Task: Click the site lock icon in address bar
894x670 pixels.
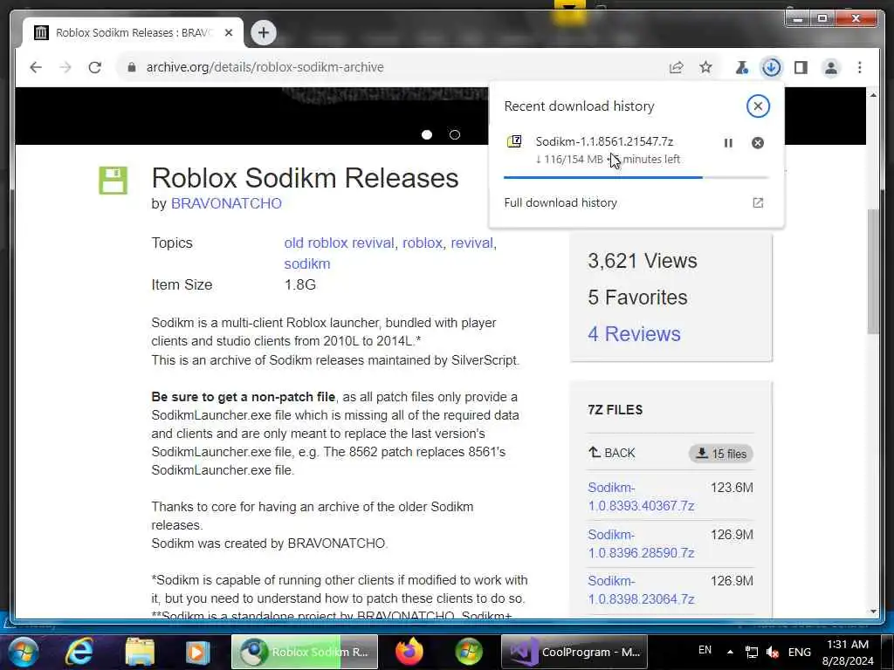Action: pos(132,67)
